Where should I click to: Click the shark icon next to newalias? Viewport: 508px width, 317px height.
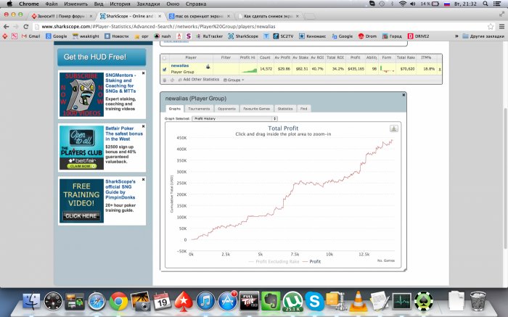tap(208, 67)
